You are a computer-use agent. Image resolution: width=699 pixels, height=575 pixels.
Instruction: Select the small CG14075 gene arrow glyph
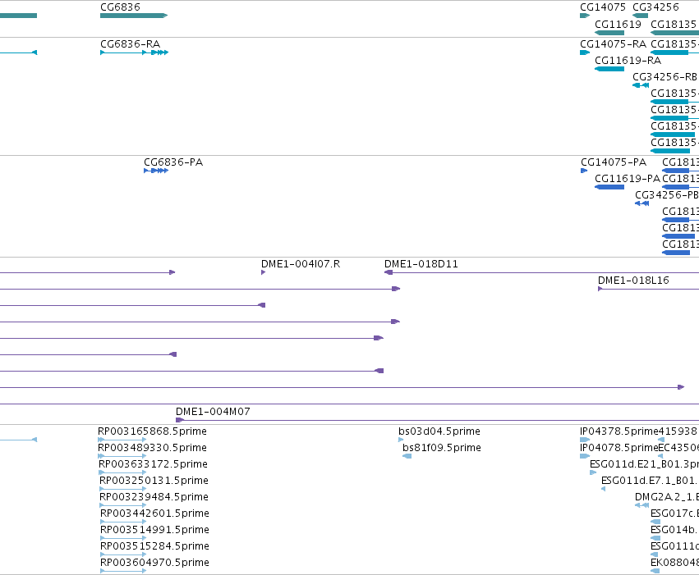[585, 16]
